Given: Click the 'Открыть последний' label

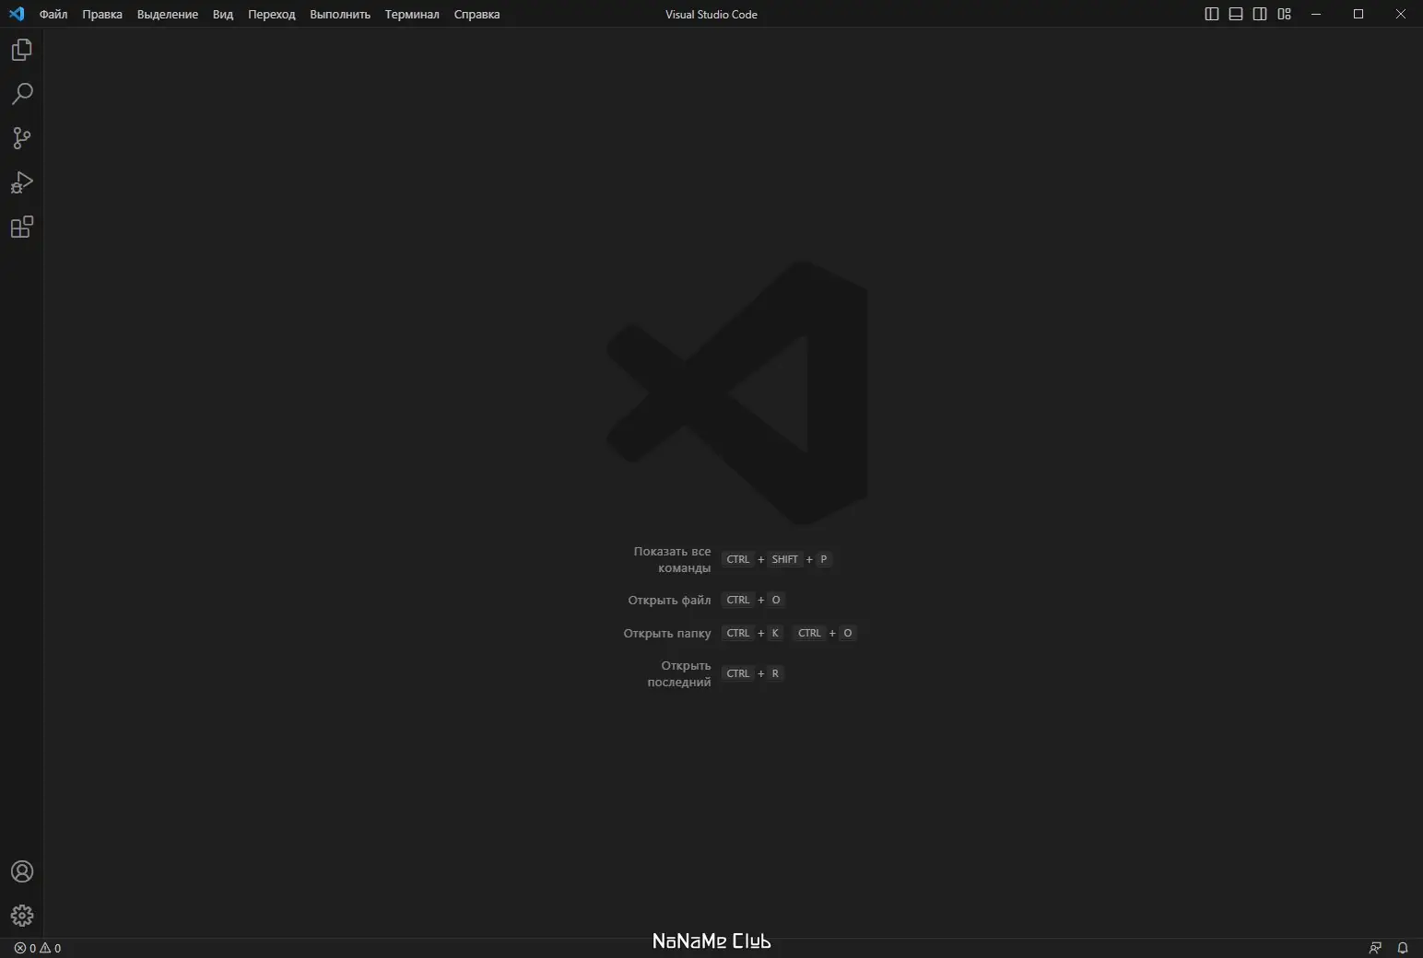Looking at the screenshot, I should click(679, 673).
